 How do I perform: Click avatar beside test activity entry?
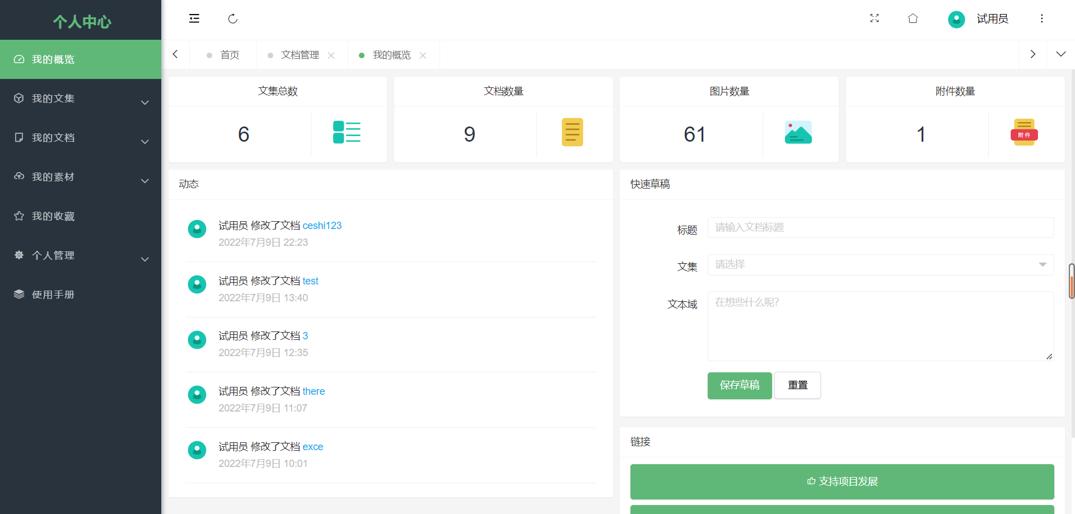197,284
